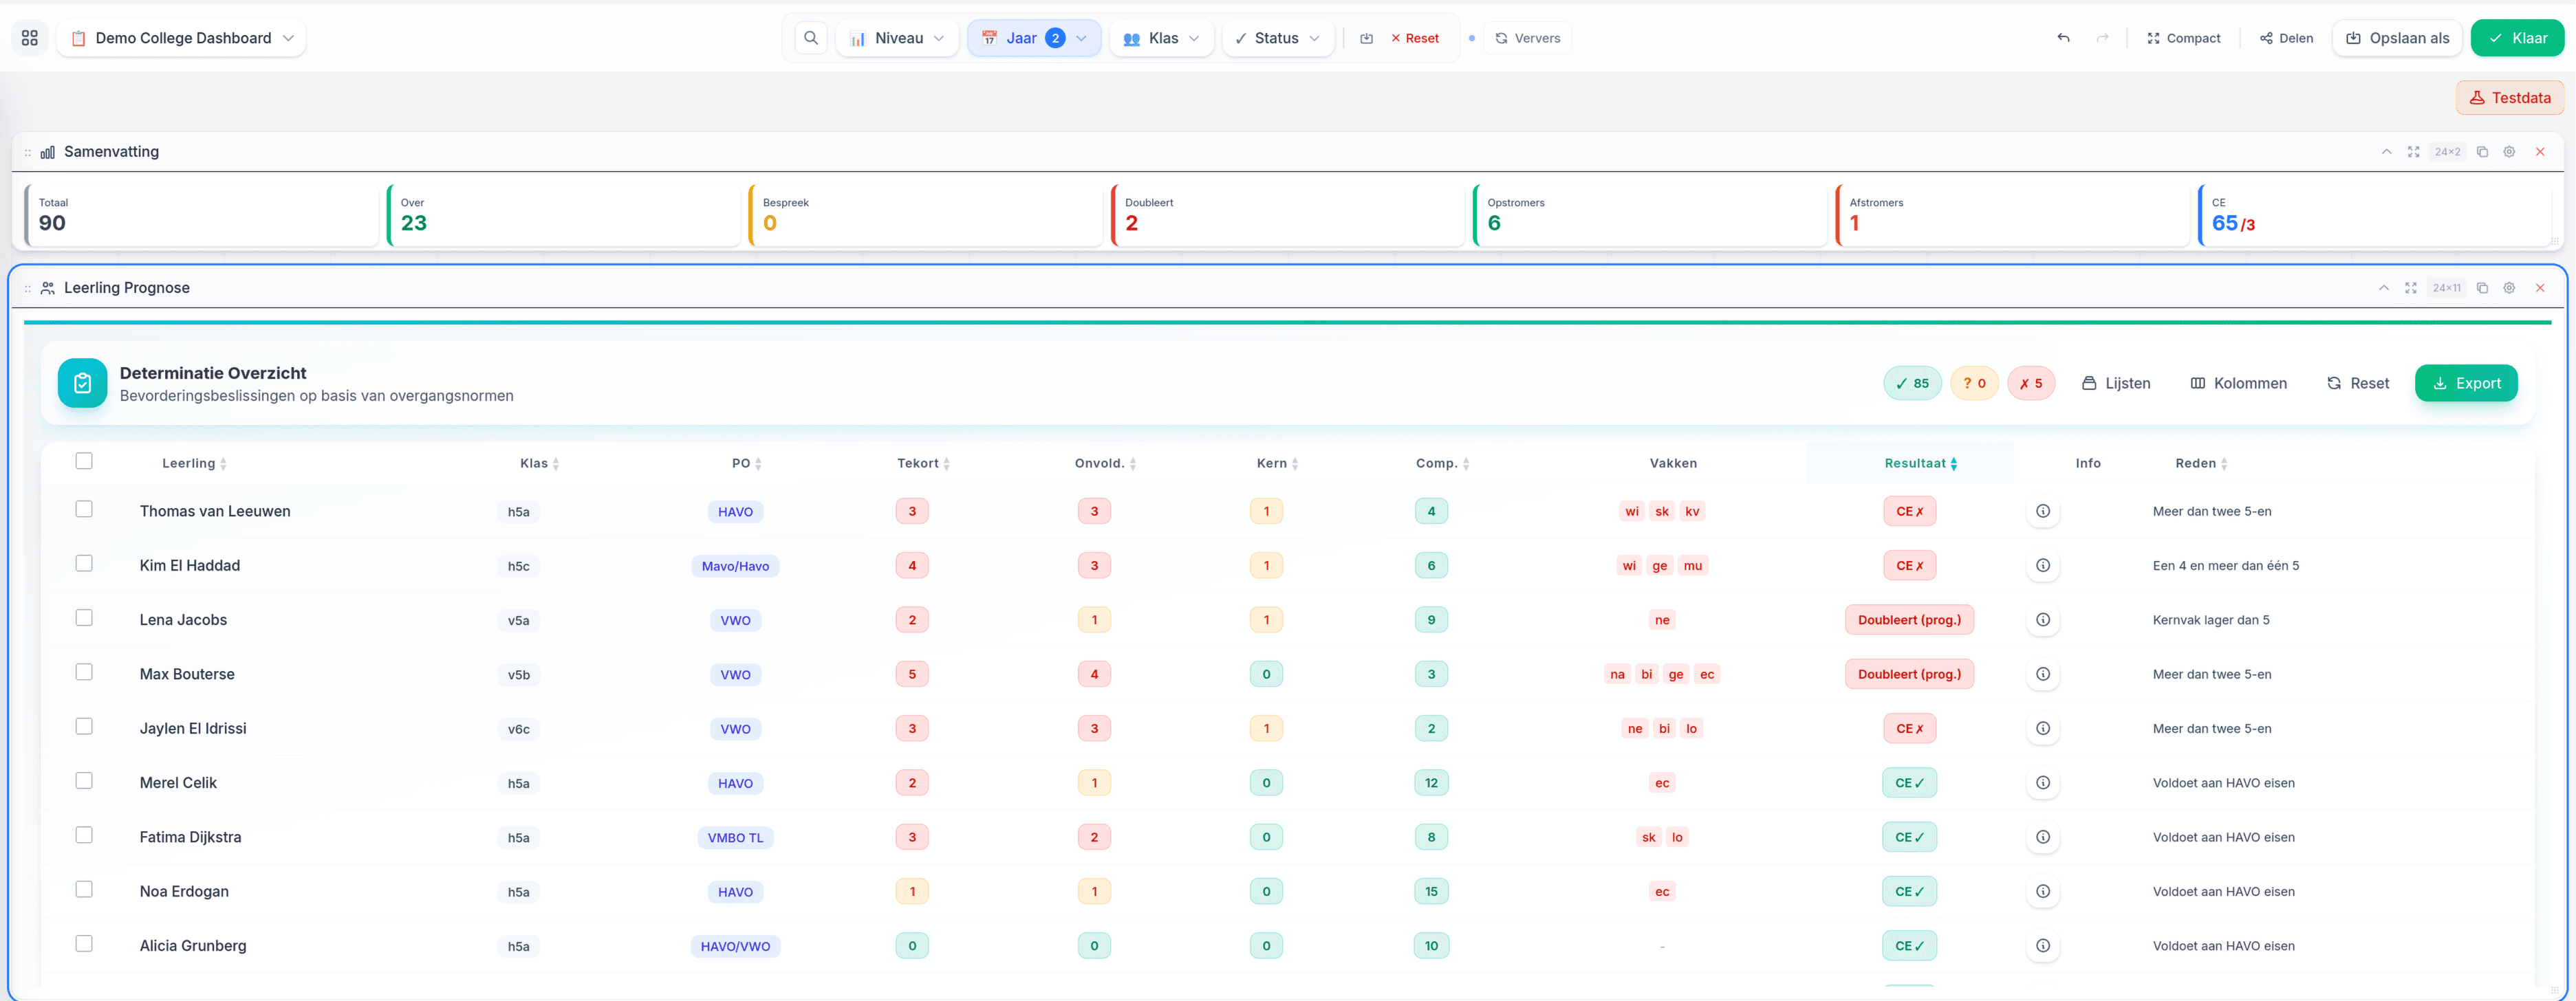Open info icon for Thomas van Leeuwen

(x=2042, y=511)
